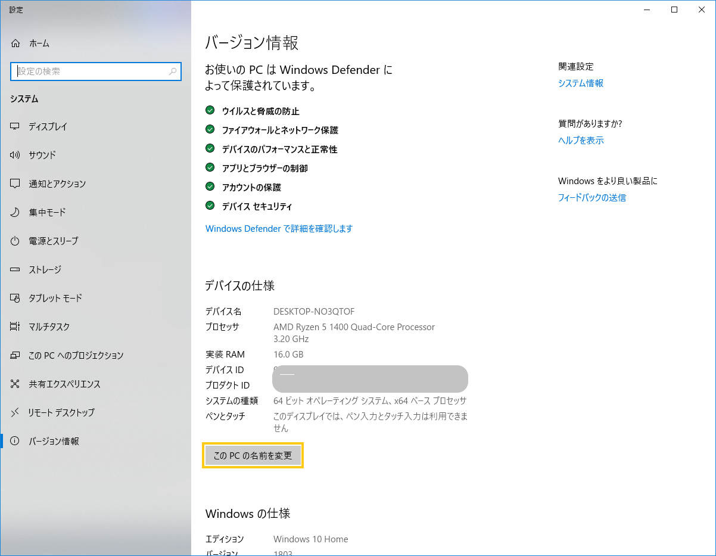
Task: Close the 設定 window
Action: pyautogui.click(x=702, y=10)
